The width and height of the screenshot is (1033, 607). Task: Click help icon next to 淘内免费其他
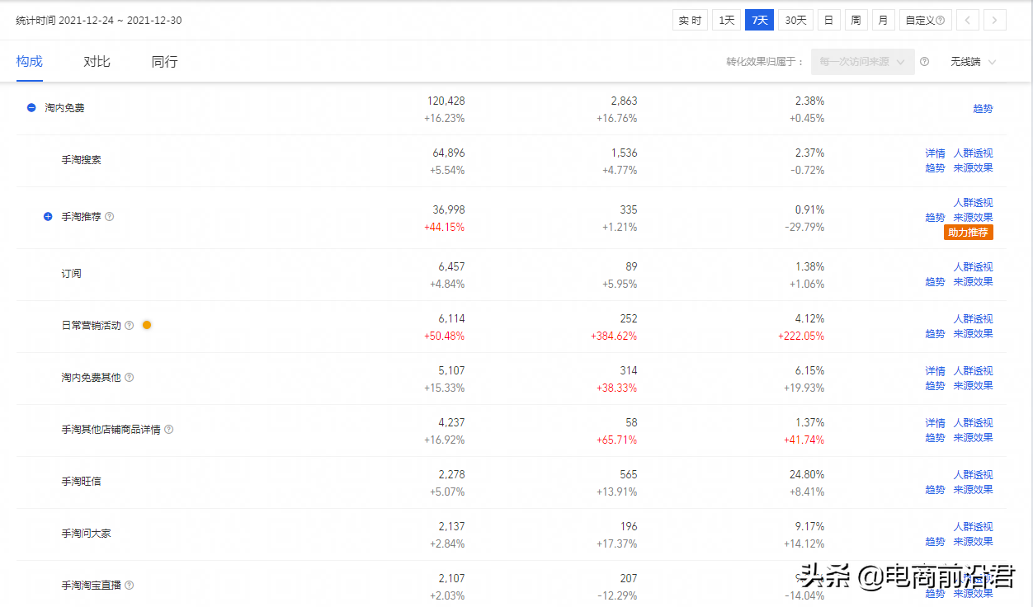click(129, 378)
